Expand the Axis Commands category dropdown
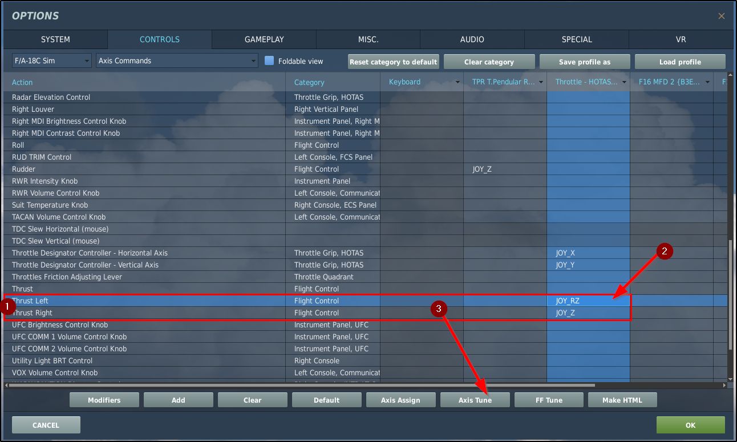The width and height of the screenshot is (737, 442). [x=177, y=60]
